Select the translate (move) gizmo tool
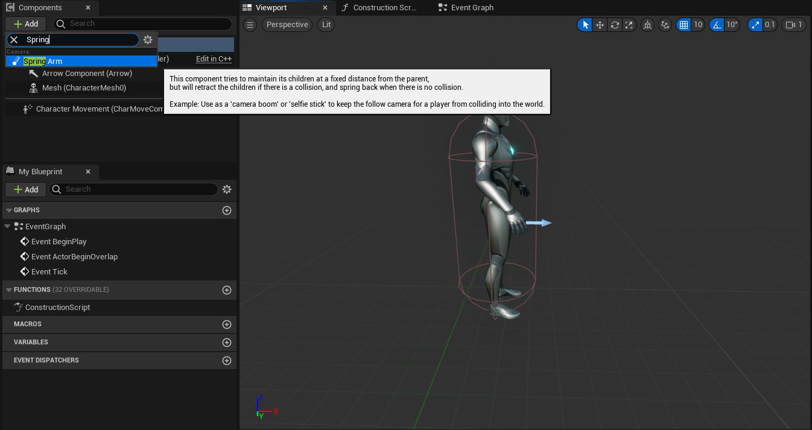This screenshot has width=812, height=430. click(x=600, y=25)
